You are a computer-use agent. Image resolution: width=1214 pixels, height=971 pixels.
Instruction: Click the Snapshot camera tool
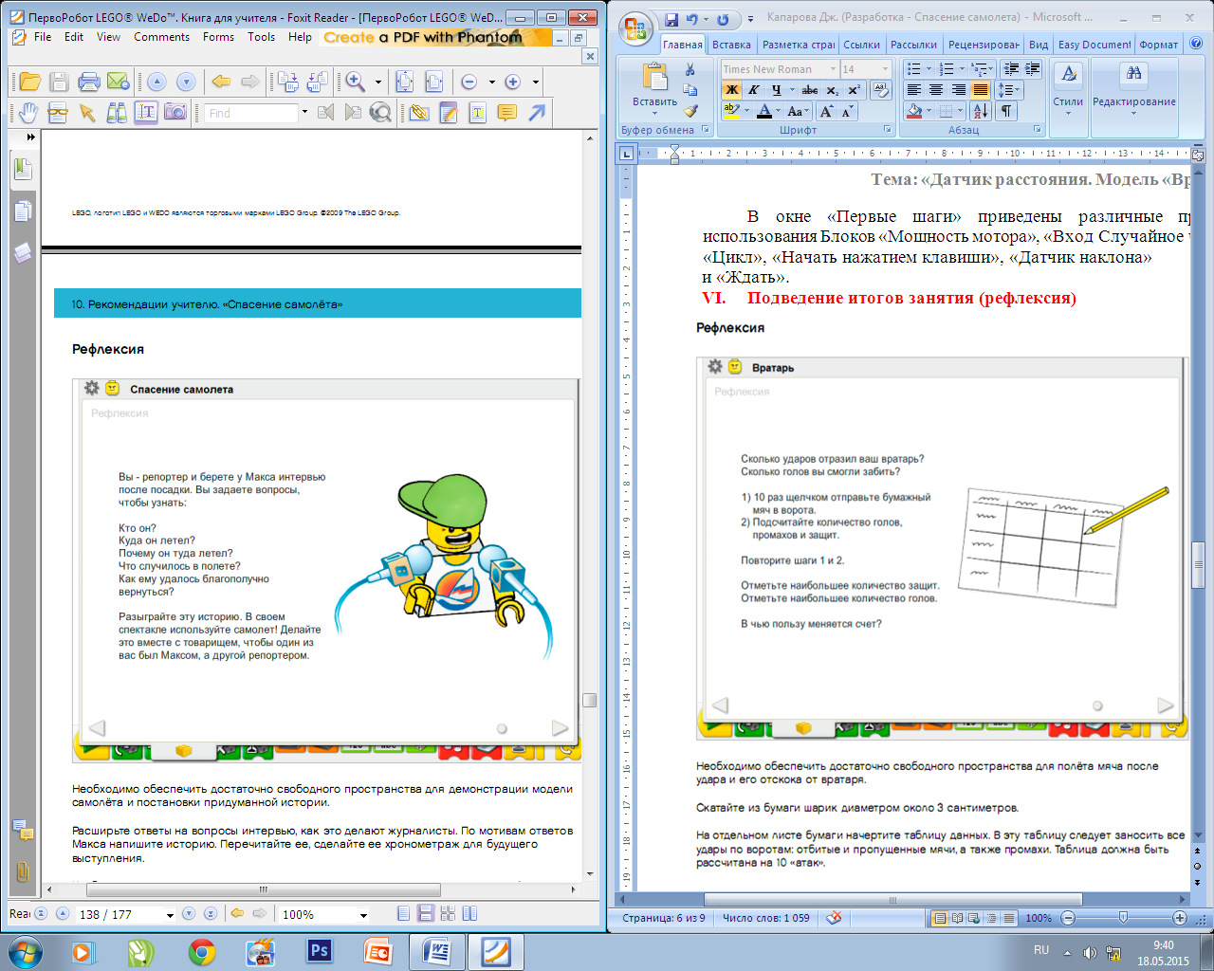pos(175,112)
